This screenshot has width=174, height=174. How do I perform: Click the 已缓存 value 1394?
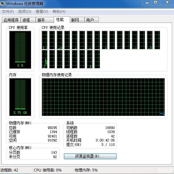point(54,132)
